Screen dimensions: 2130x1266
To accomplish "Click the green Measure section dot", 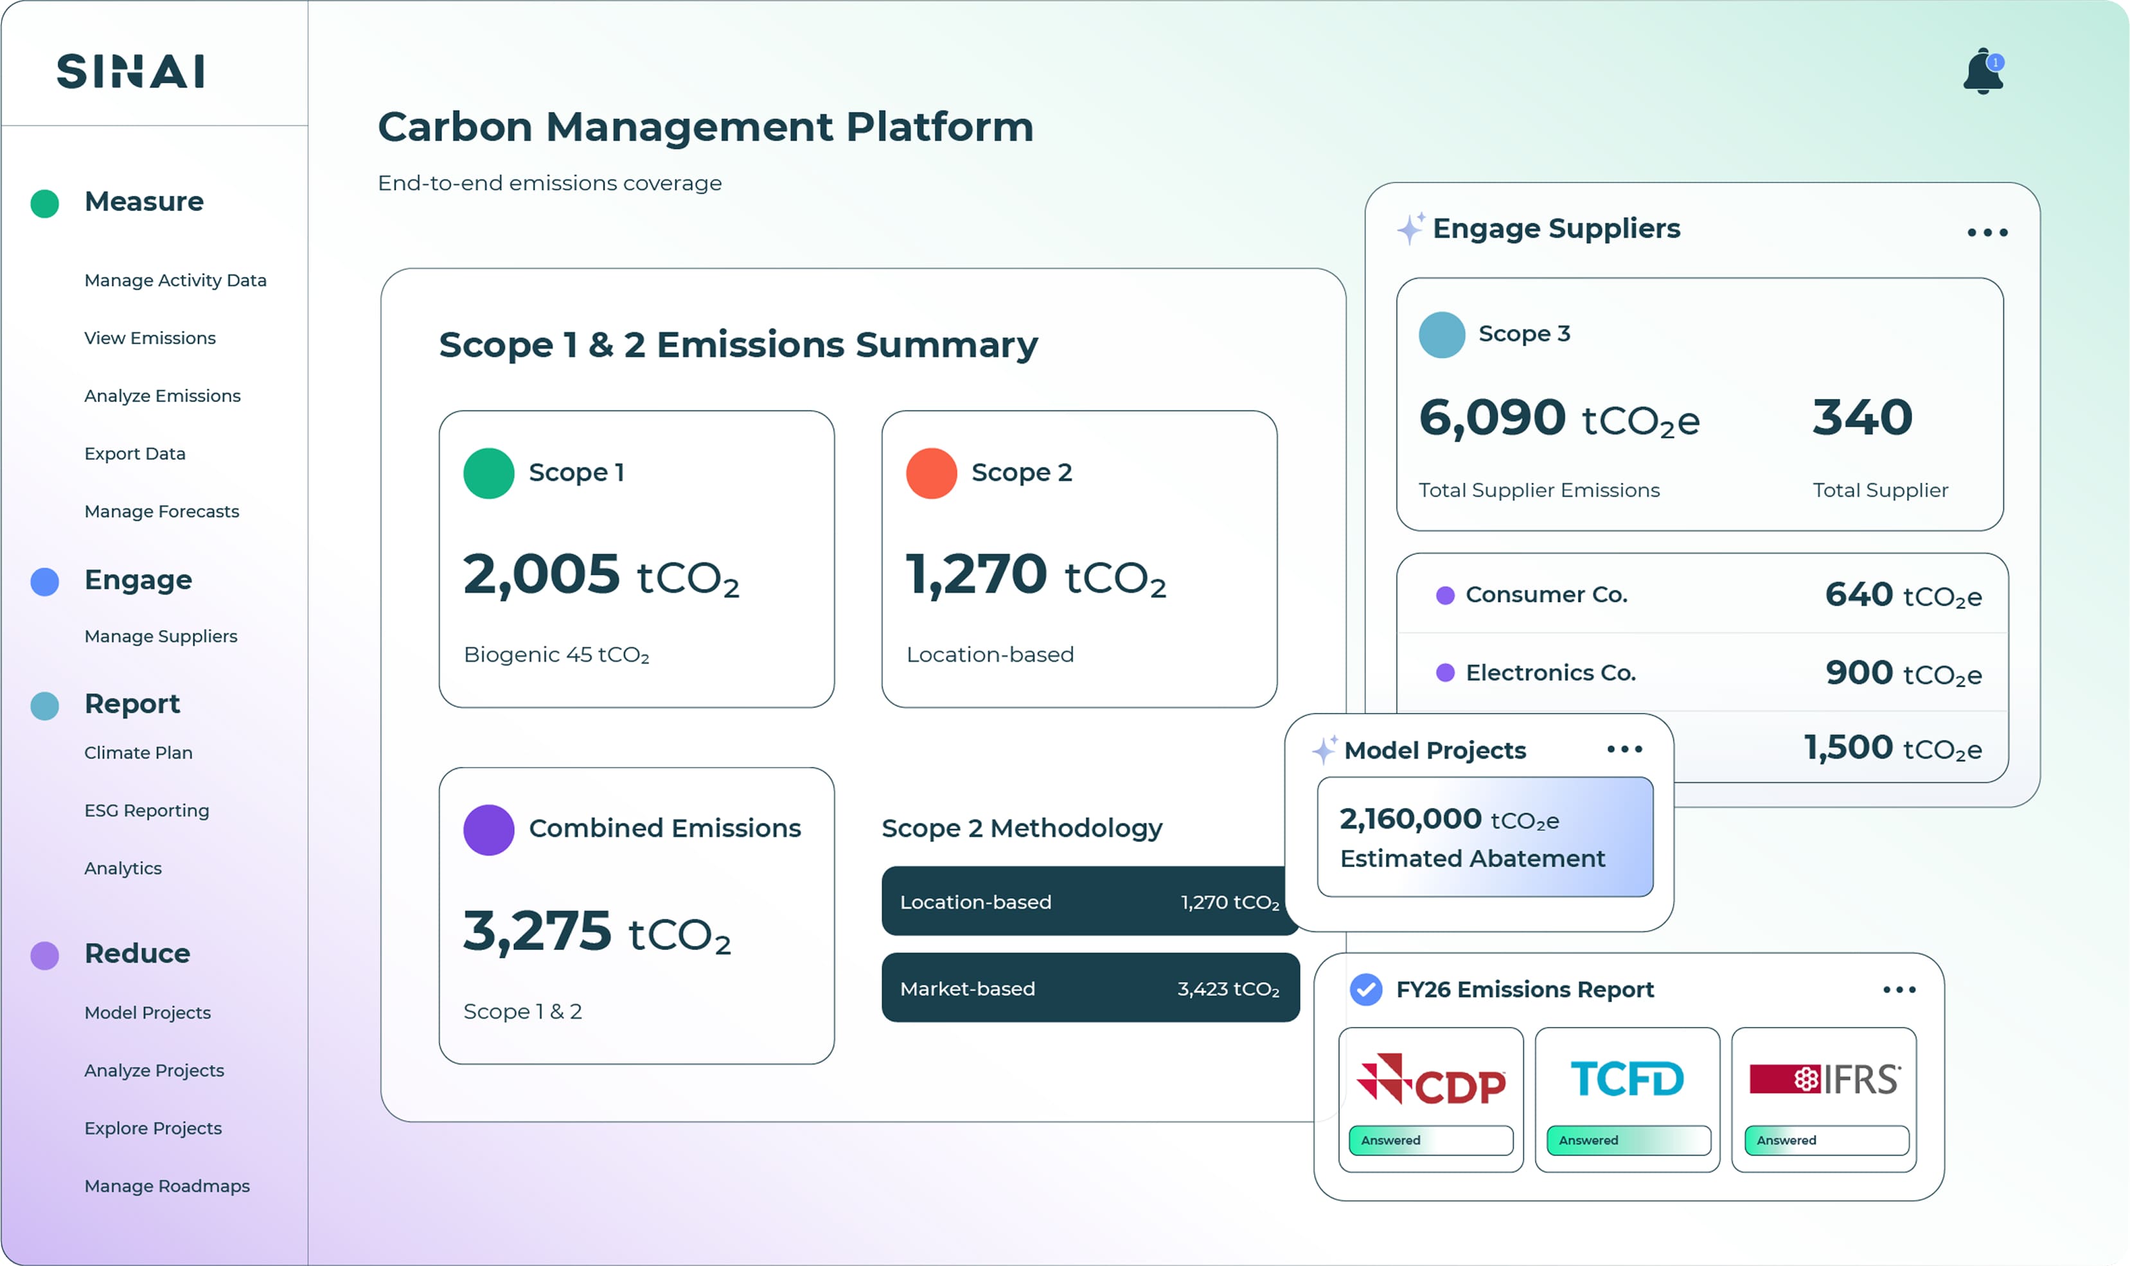I will tap(44, 203).
